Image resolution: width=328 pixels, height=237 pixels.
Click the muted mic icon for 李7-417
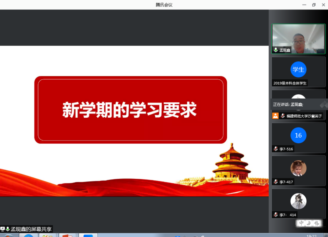(x=276, y=182)
